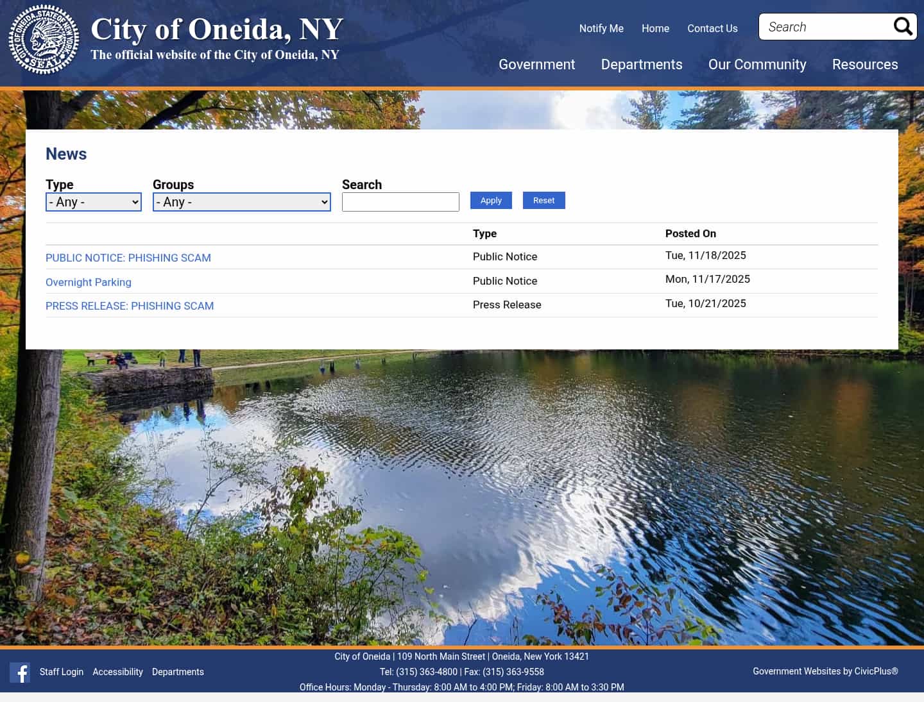Open the Contact Us page
The image size is (924, 702).
click(712, 28)
